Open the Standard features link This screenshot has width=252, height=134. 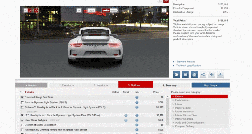(185, 62)
